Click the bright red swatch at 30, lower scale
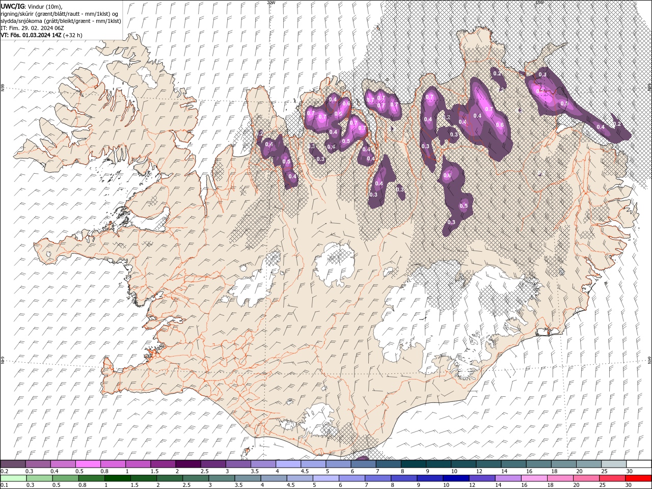This screenshot has height=489, width=652. coord(638,478)
